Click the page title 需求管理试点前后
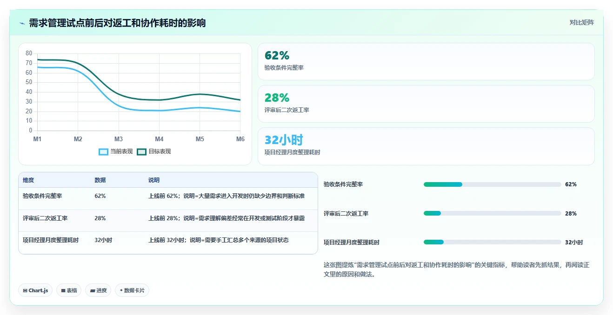Viewport: 613px width, 315px height. click(x=117, y=23)
